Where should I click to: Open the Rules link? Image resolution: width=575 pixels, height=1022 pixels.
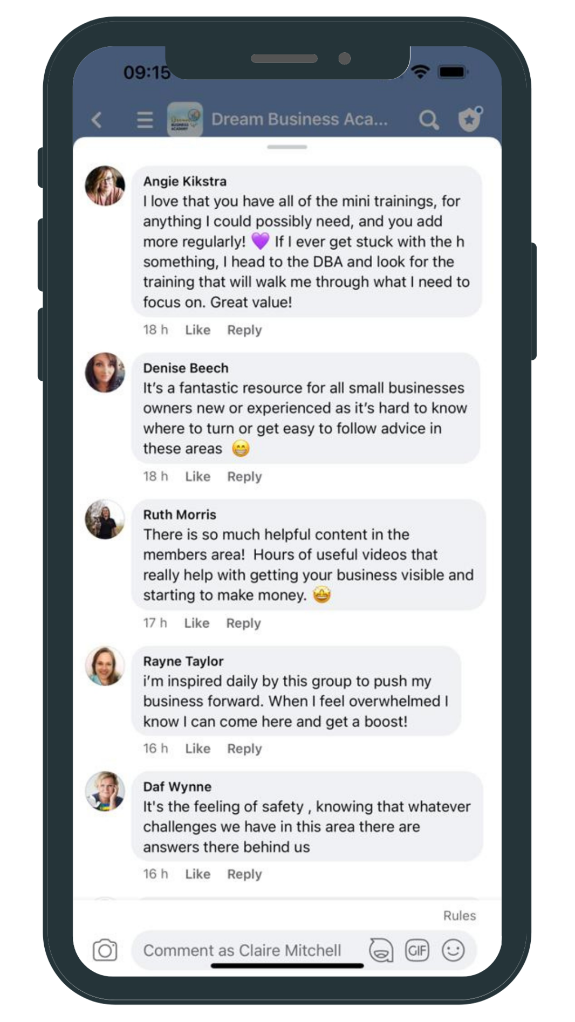[460, 916]
